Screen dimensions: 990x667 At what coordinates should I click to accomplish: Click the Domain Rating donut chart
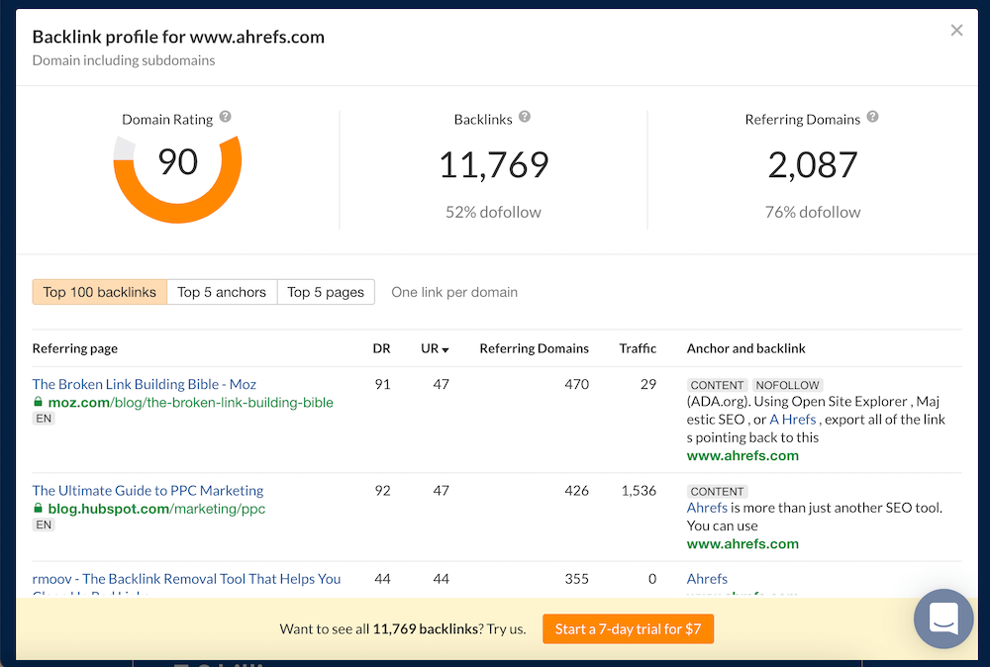click(177, 178)
